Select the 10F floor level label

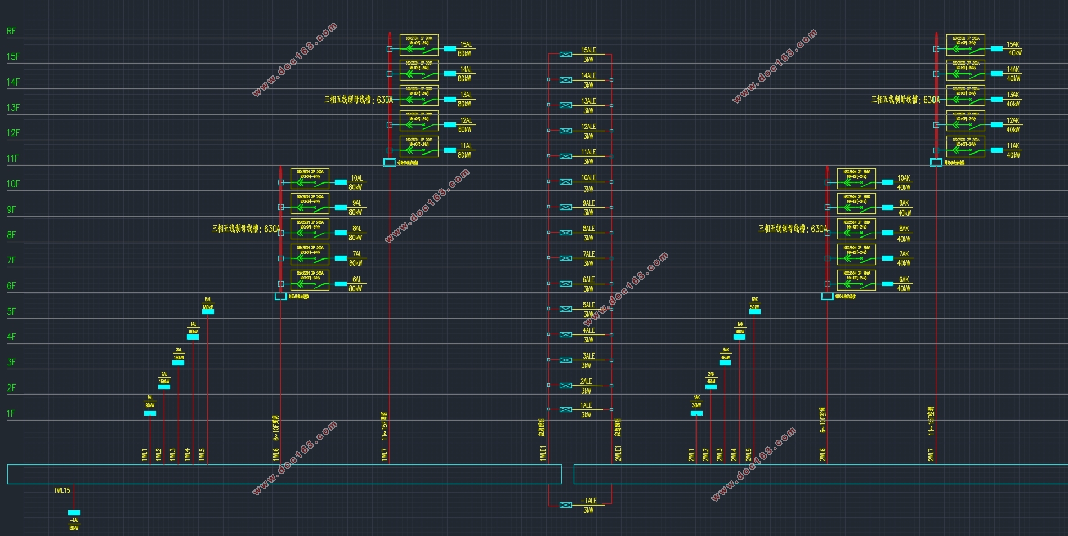(13, 184)
